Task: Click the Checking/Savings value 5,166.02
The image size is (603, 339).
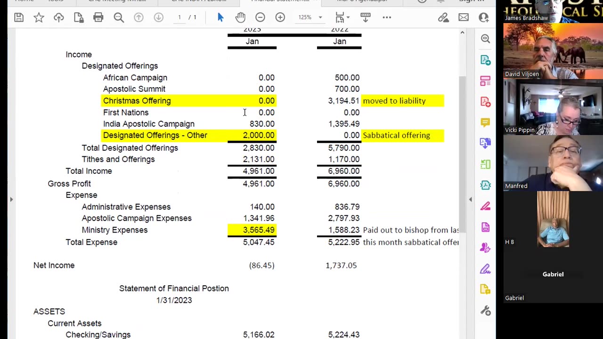Action: point(259,335)
